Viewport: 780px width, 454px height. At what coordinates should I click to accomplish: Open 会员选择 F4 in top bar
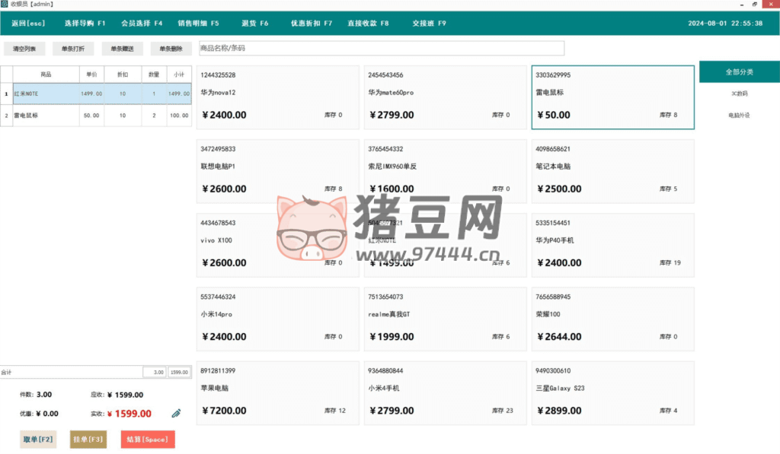[x=142, y=24]
